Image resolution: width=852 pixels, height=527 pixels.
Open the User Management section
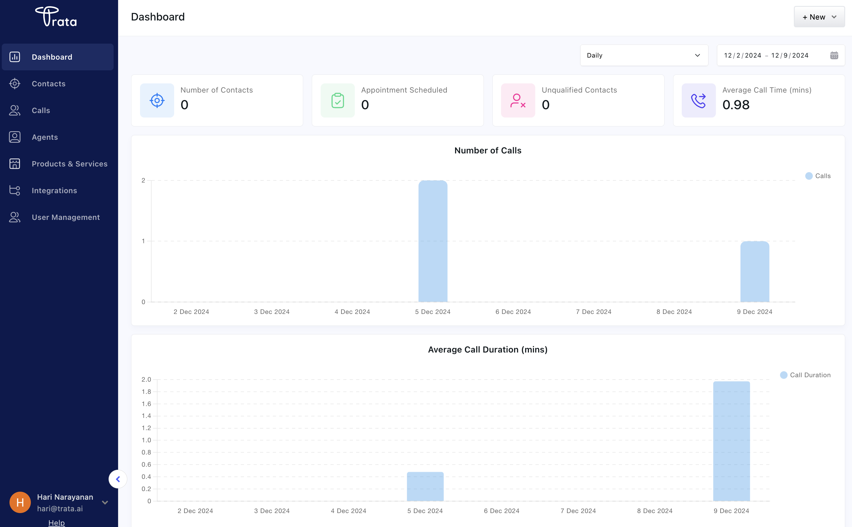click(x=66, y=217)
